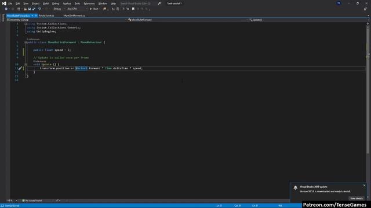Open the View menu
This screenshot has width=371, height=208.
coord(26,3)
